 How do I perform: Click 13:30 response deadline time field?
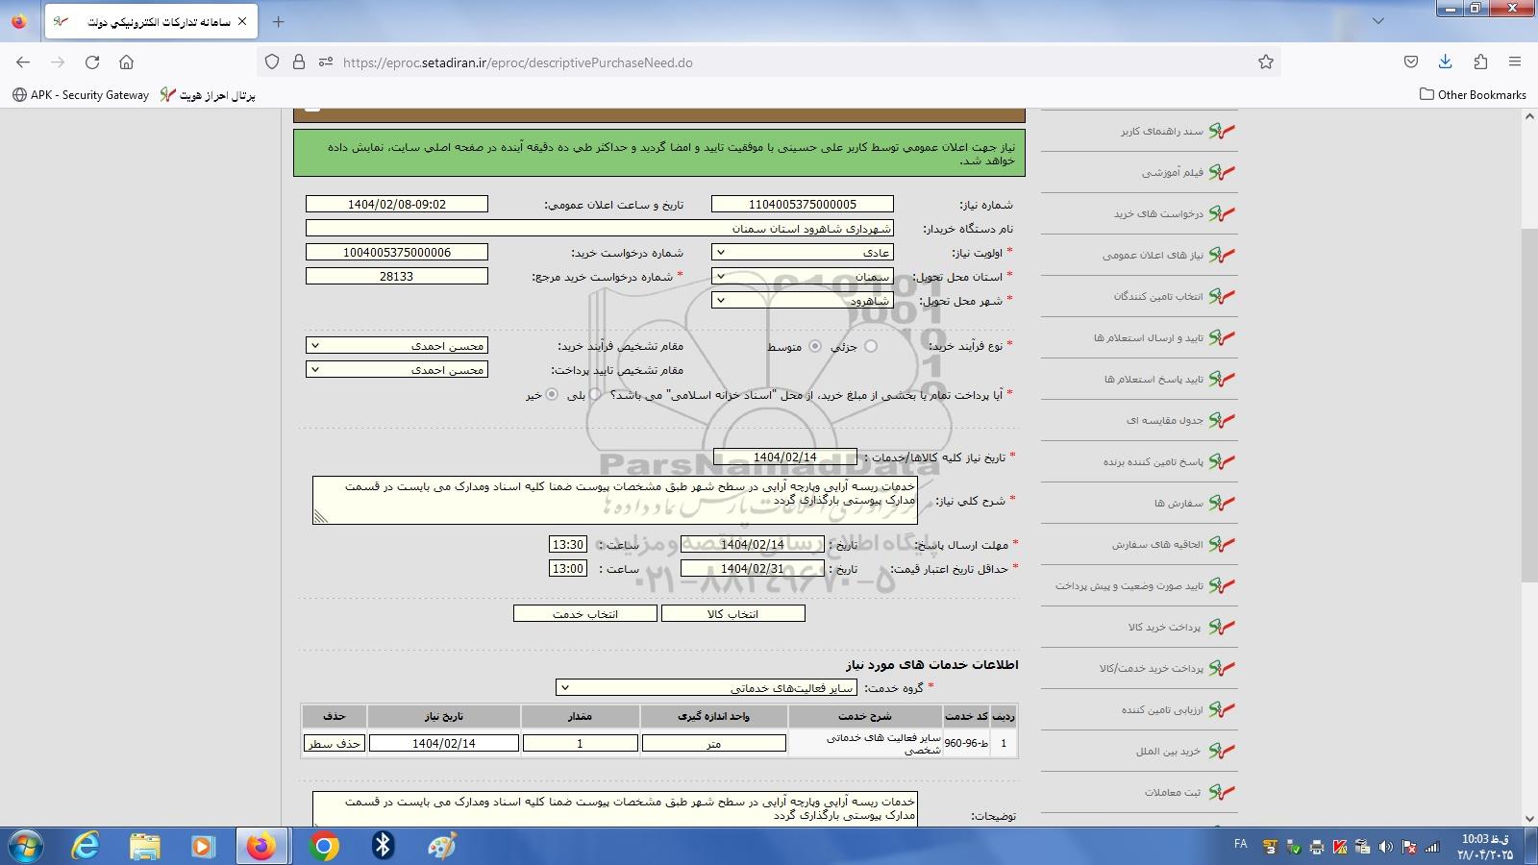point(568,545)
